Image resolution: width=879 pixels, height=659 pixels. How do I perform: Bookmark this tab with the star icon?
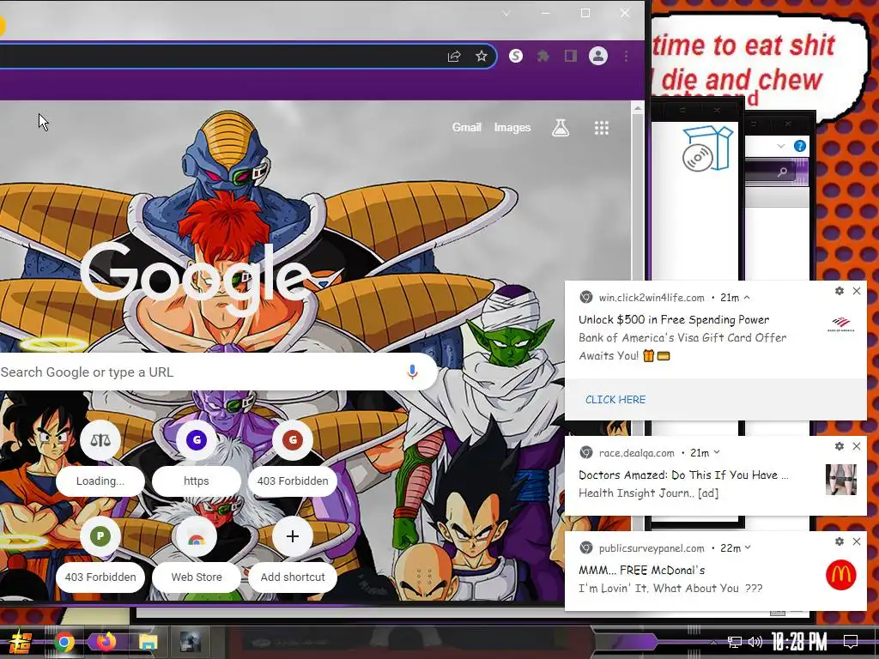tap(482, 56)
